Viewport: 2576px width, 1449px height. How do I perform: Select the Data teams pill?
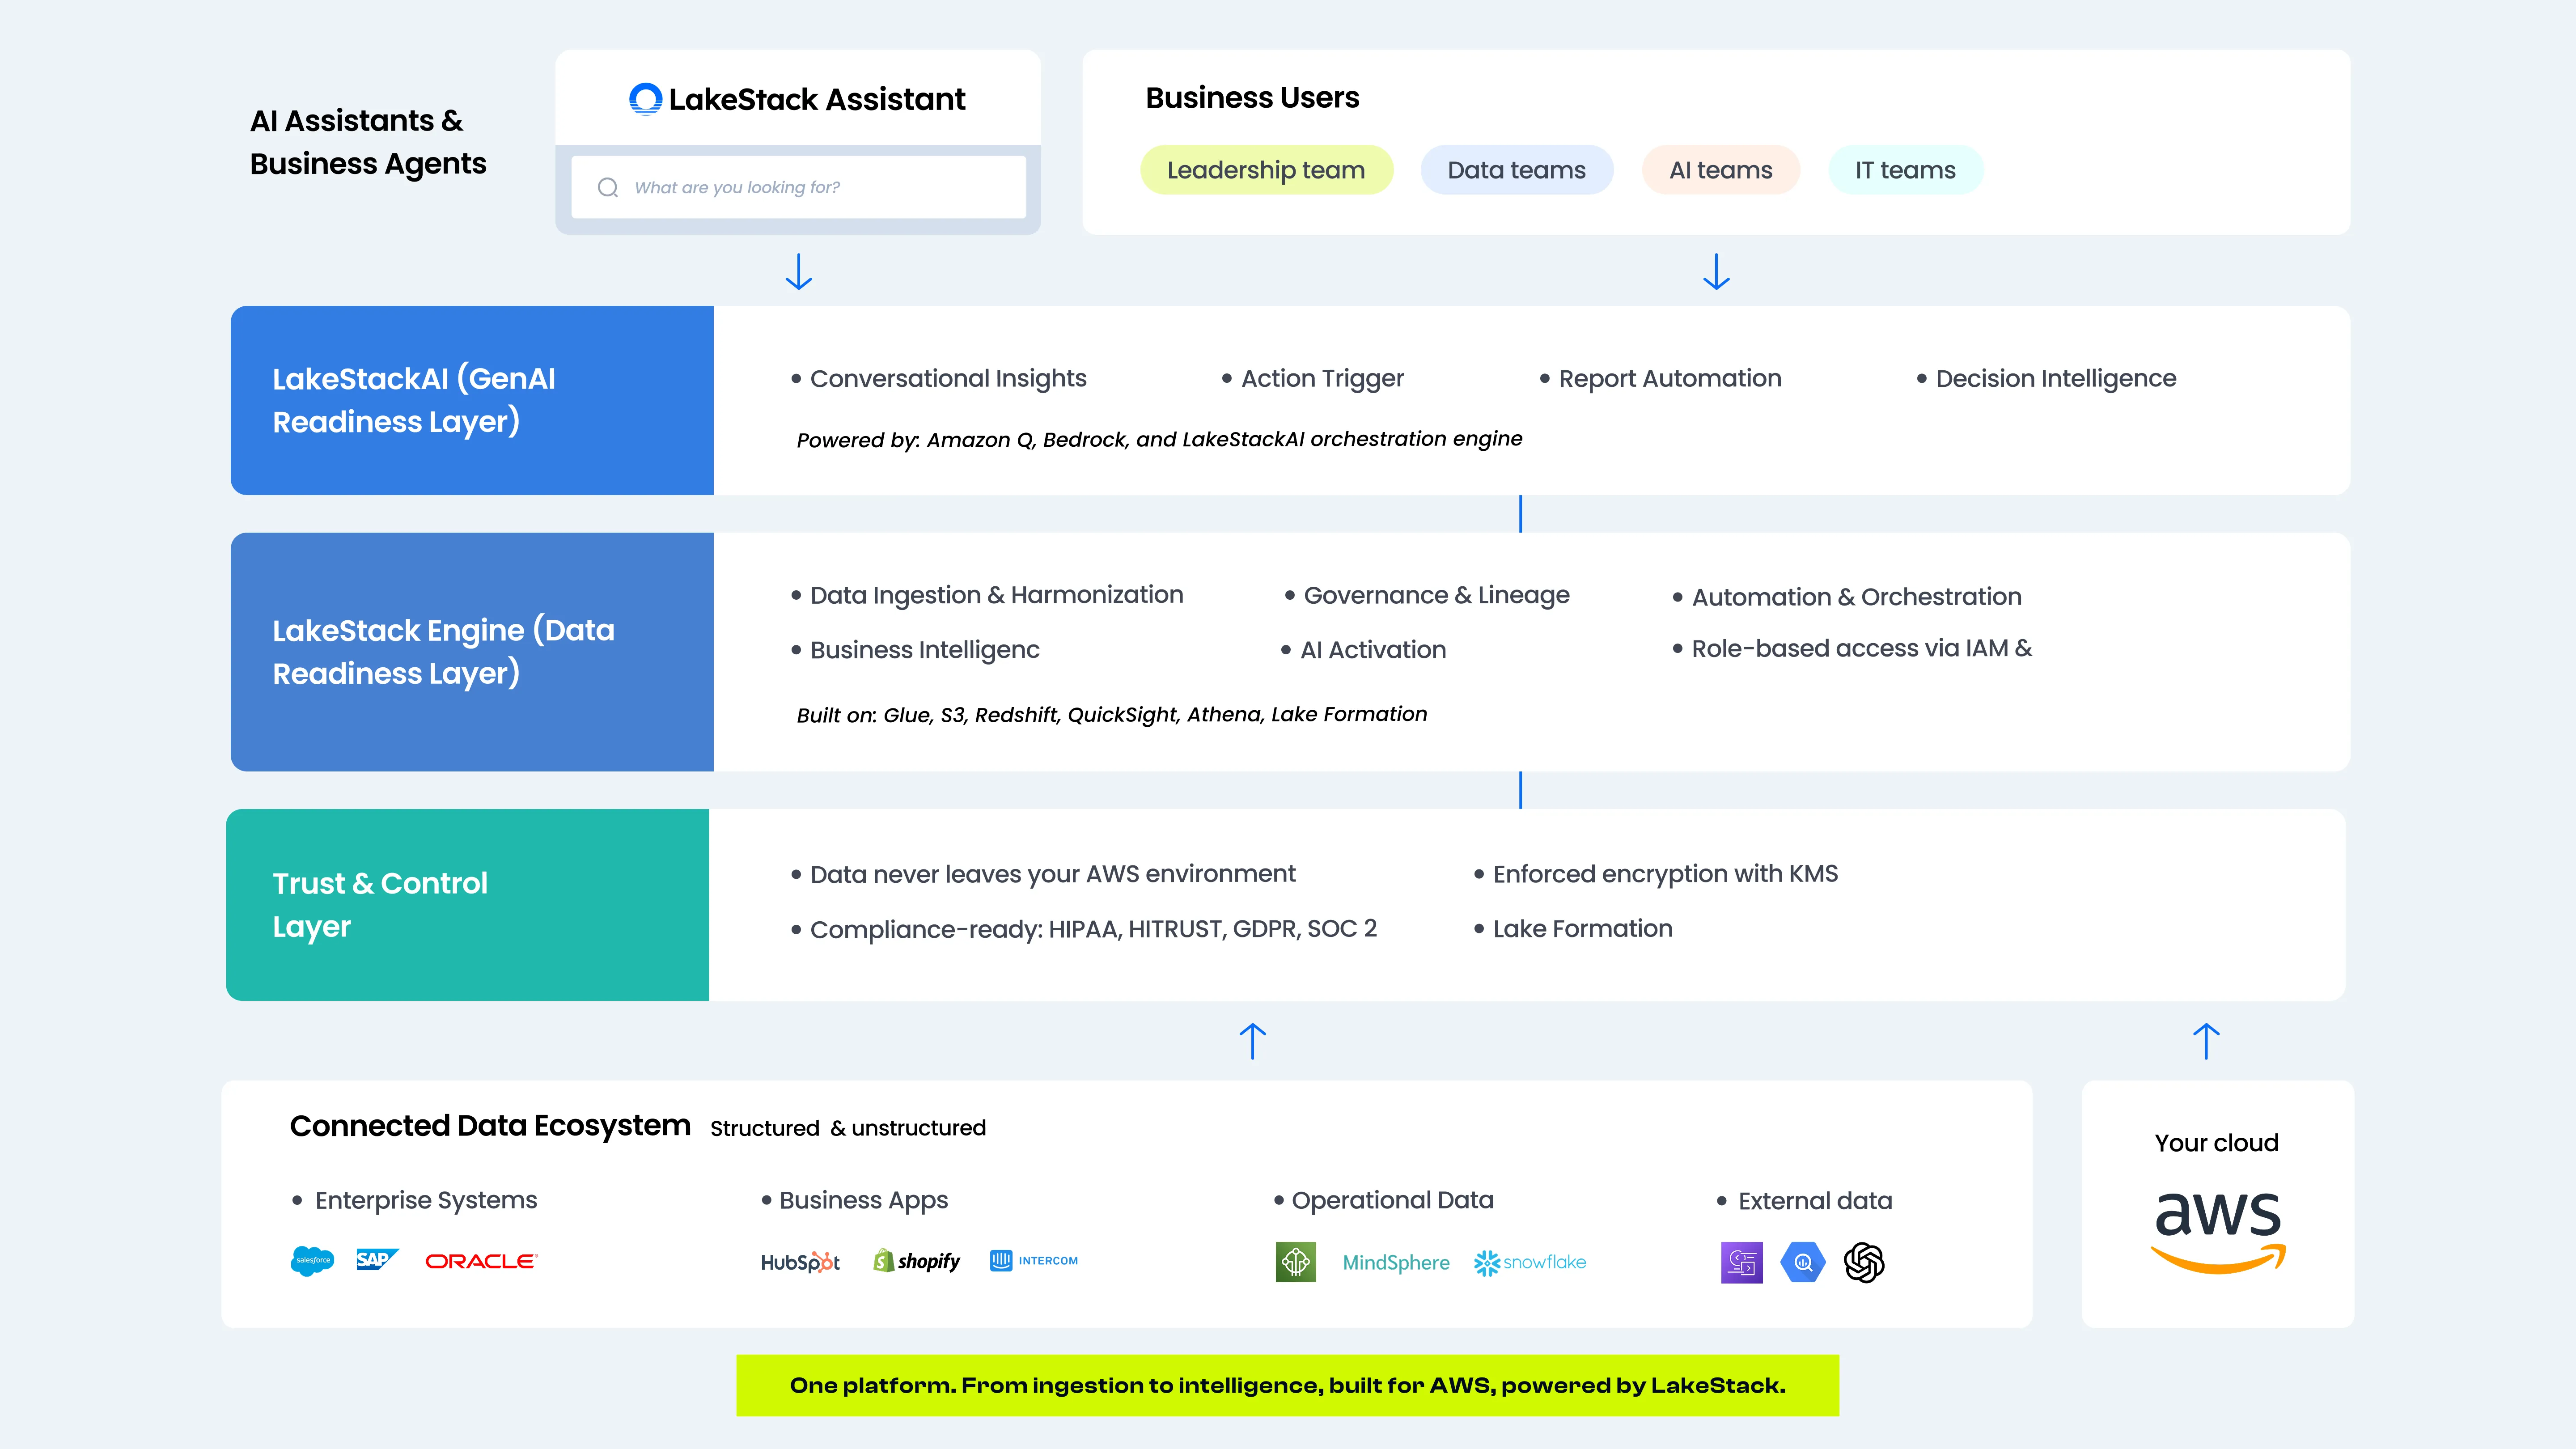[1516, 170]
